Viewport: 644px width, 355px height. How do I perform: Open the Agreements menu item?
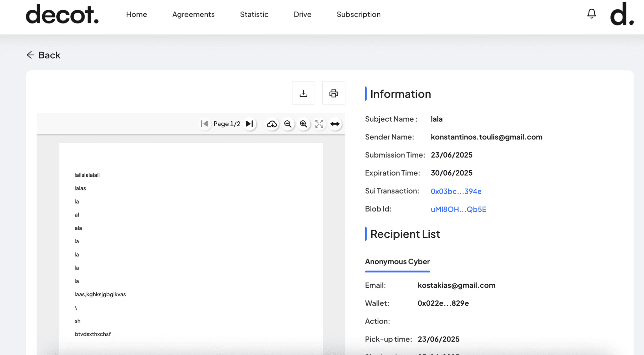[194, 14]
